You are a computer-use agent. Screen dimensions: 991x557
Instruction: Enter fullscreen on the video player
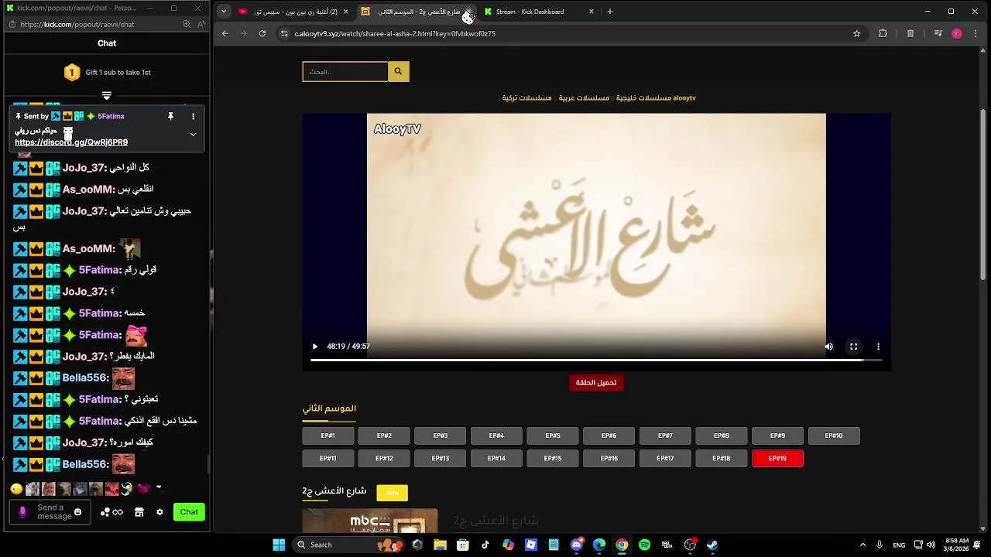point(853,347)
